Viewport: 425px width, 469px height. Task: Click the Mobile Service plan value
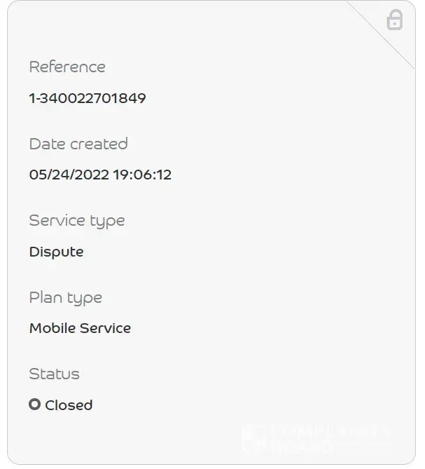pyautogui.click(x=80, y=328)
